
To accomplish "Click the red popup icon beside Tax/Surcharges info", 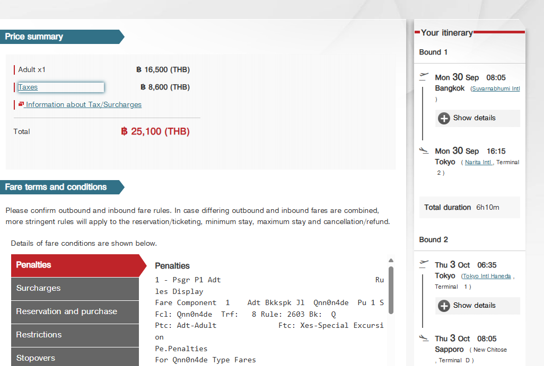I will [21, 104].
